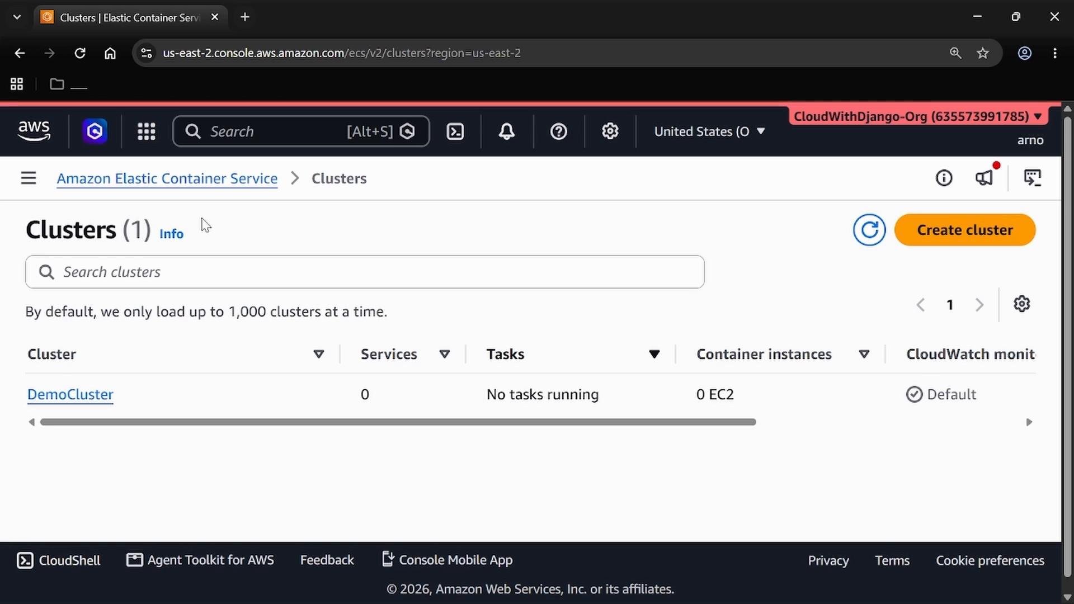View site information icon in address bar

point(147,53)
